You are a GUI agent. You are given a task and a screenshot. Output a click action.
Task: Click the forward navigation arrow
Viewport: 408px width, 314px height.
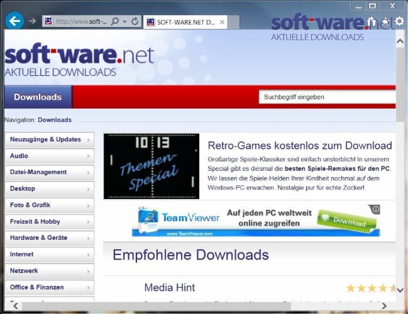point(33,21)
